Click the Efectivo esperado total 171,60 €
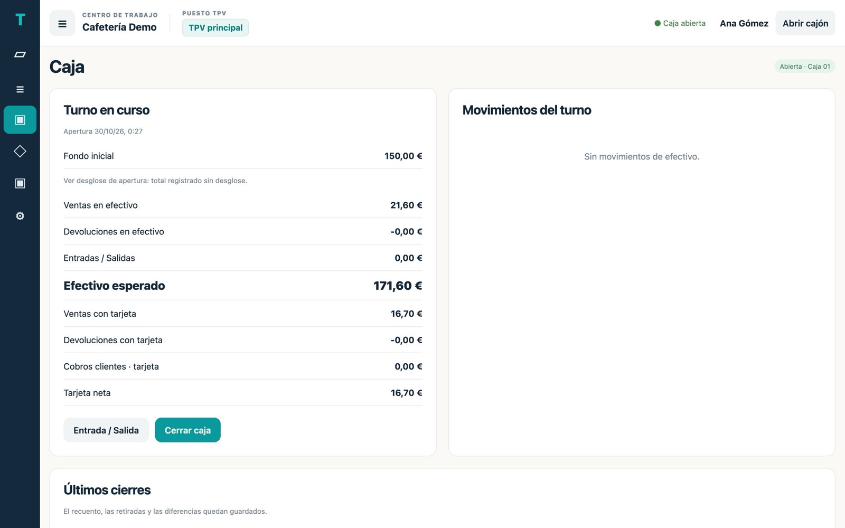Screen dimensions: 845x528 pyautogui.click(x=398, y=286)
